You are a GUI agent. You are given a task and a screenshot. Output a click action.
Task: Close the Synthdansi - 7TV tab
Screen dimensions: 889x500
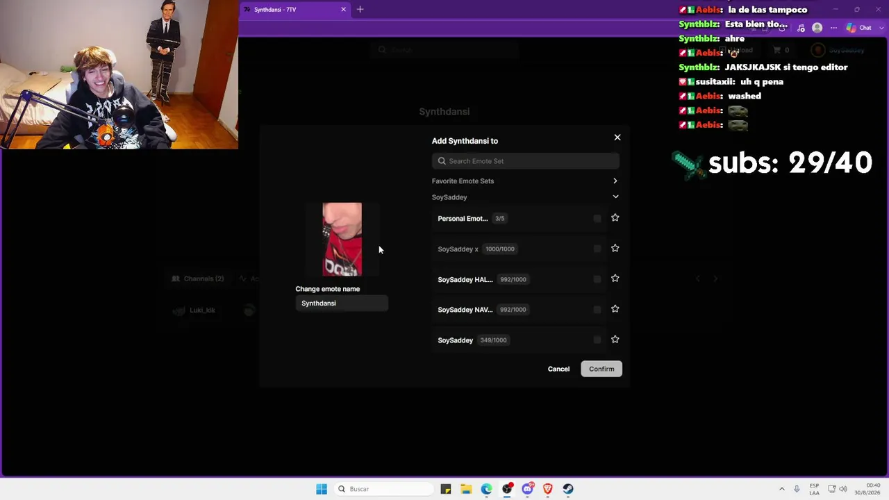point(343,10)
